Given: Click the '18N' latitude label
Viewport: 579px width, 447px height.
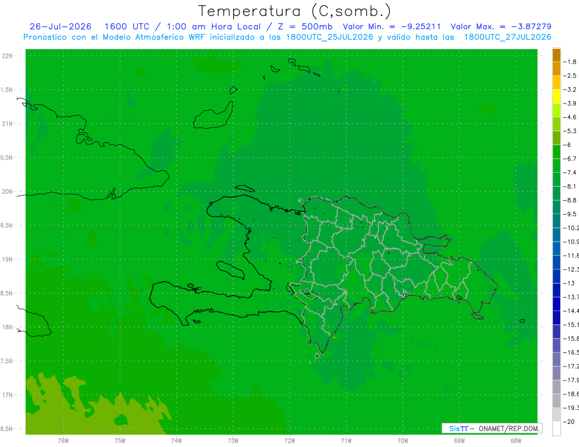Looking at the screenshot, I should (x=7, y=327).
